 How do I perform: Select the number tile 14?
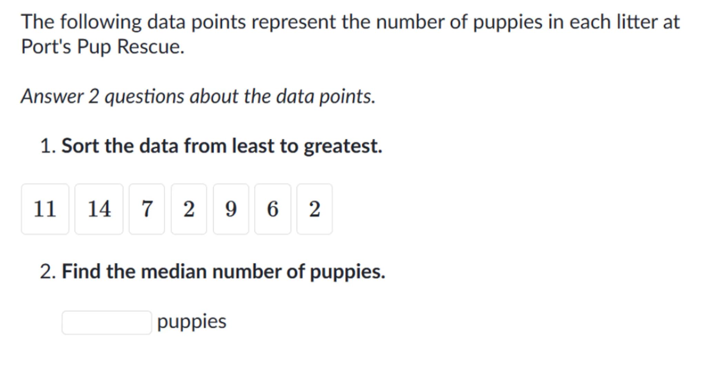(99, 209)
